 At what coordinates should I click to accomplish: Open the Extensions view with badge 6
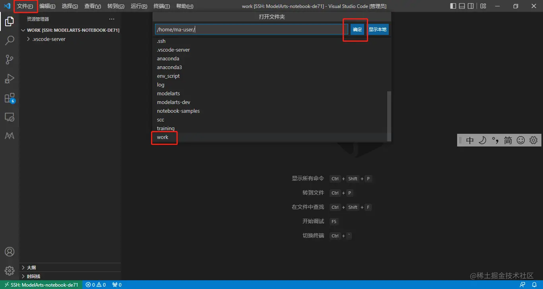click(x=10, y=98)
